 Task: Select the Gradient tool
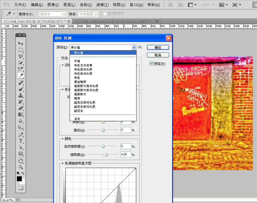[21, 114]
